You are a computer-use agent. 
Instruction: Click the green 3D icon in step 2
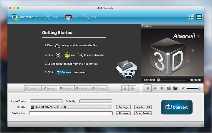(67, 55)
